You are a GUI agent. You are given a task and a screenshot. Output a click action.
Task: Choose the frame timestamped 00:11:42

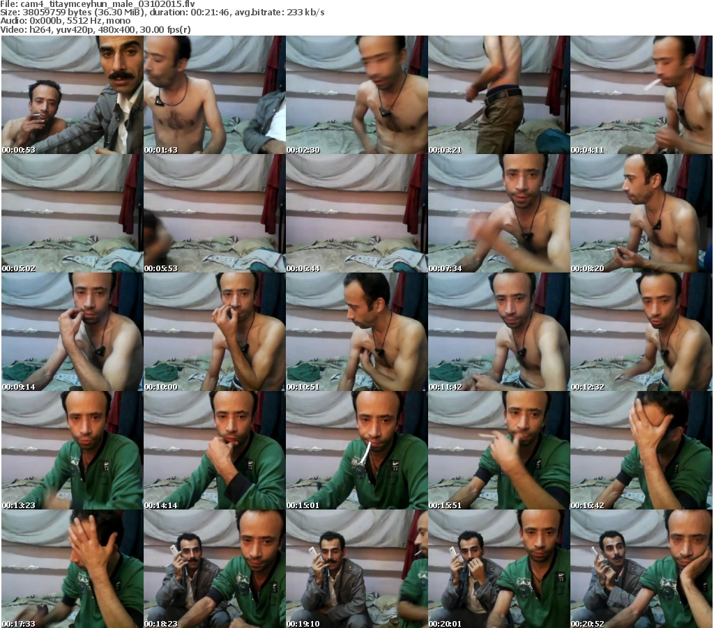point(499,332)
